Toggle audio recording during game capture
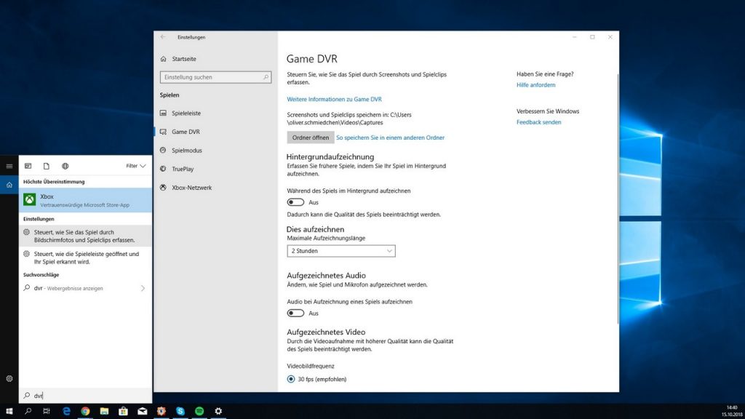This screenshot has height=419, width=745. [x=295, y=313]
